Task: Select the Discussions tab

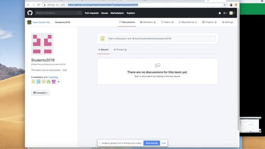Action: (127, 22)
